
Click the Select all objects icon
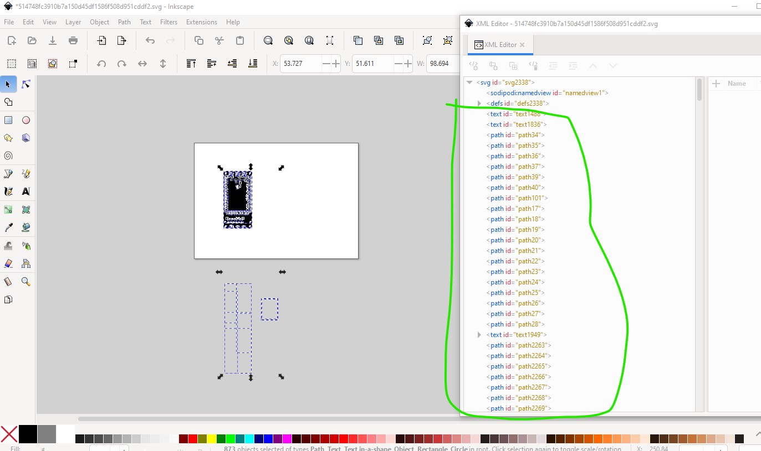pyautogui.click(x=12, y=64)
